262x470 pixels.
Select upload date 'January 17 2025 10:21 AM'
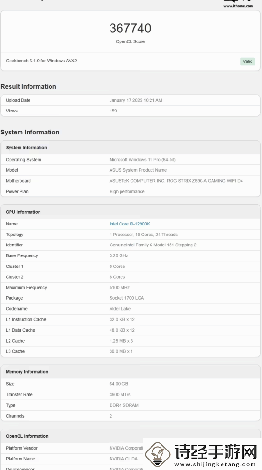[136, 100]
